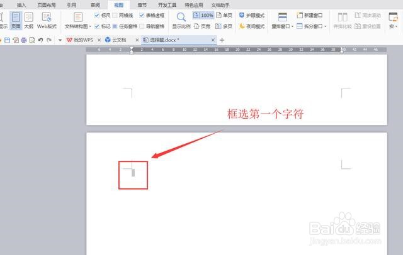Open the 引用 ribbon tab
The height and width of the screenshot is (255, 403).
[71, 5]
